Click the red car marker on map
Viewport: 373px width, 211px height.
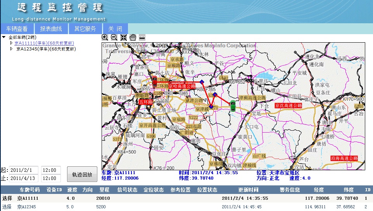pos(155,81)
